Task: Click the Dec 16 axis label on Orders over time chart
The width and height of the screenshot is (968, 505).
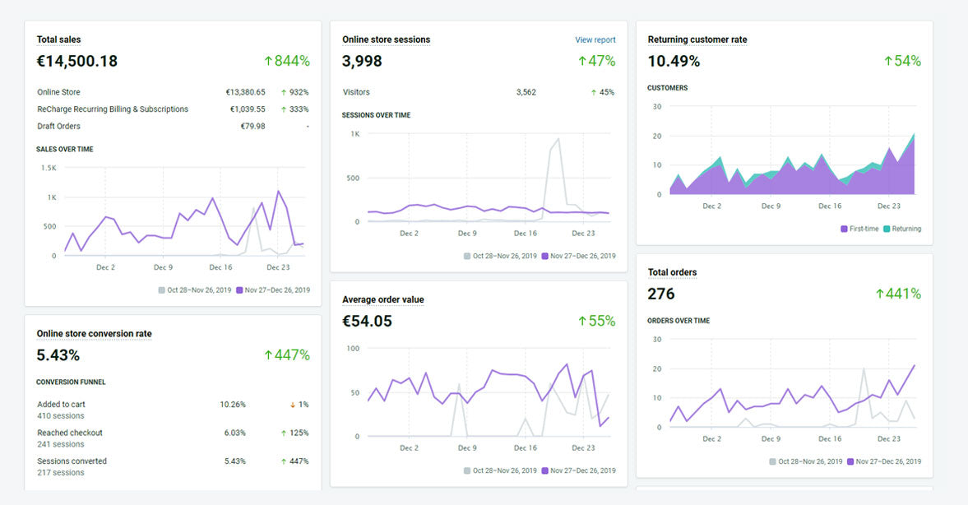Action: tap(830, 439)
